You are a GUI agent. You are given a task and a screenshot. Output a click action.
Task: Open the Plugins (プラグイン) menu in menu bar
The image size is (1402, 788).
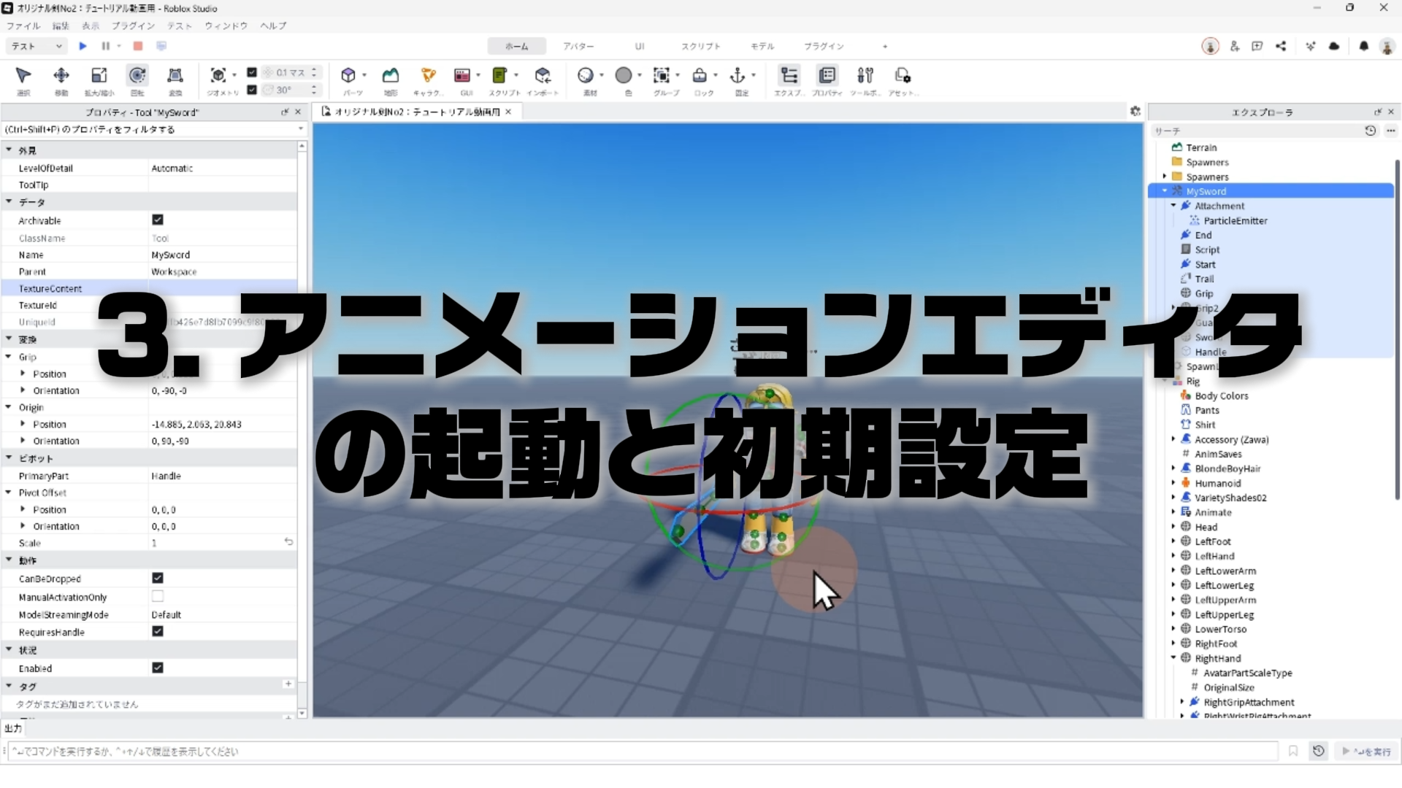click(x=133, y=26)
